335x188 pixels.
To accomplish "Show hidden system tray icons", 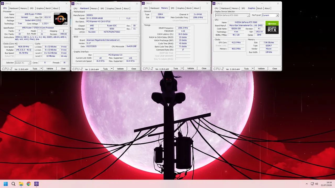I will [307, 184].
